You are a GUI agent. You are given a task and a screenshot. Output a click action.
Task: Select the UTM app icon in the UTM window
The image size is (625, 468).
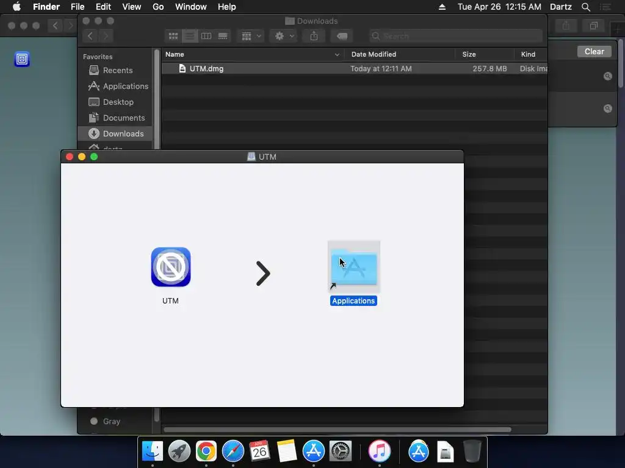pos(171,267)
